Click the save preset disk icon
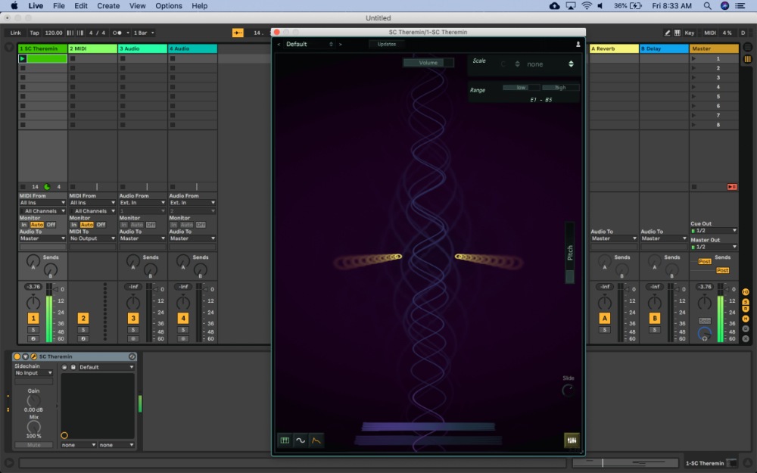This screenshot has height=473, width=757. pos(73,367)
